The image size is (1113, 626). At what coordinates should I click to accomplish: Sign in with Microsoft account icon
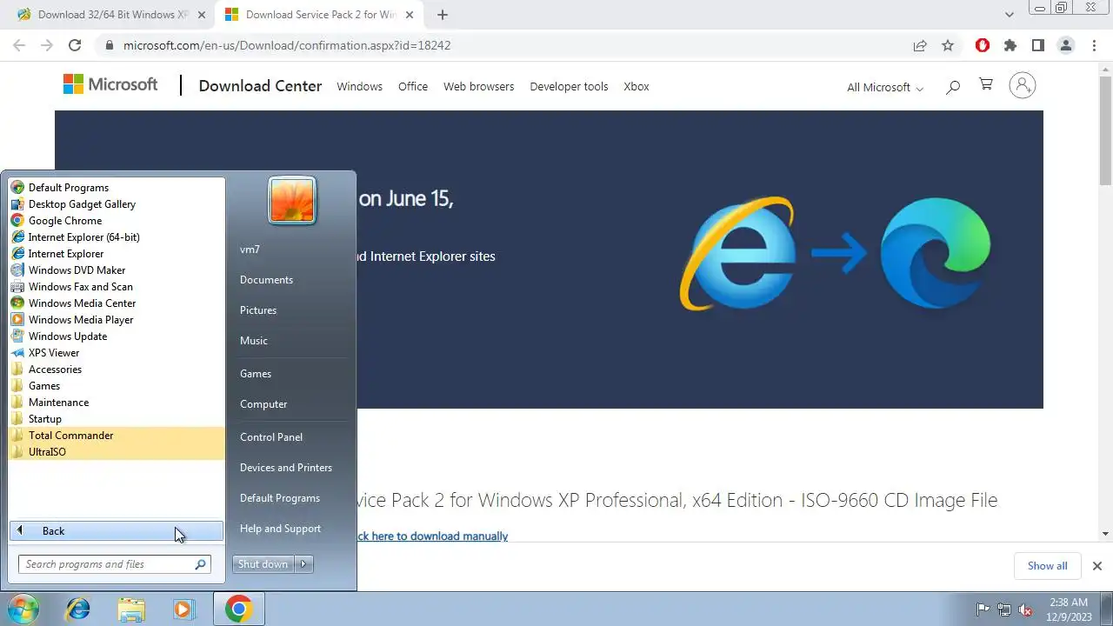pos(1023,85)
